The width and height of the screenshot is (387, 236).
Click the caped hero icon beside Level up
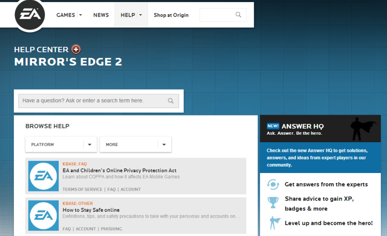tap(275, 223)
